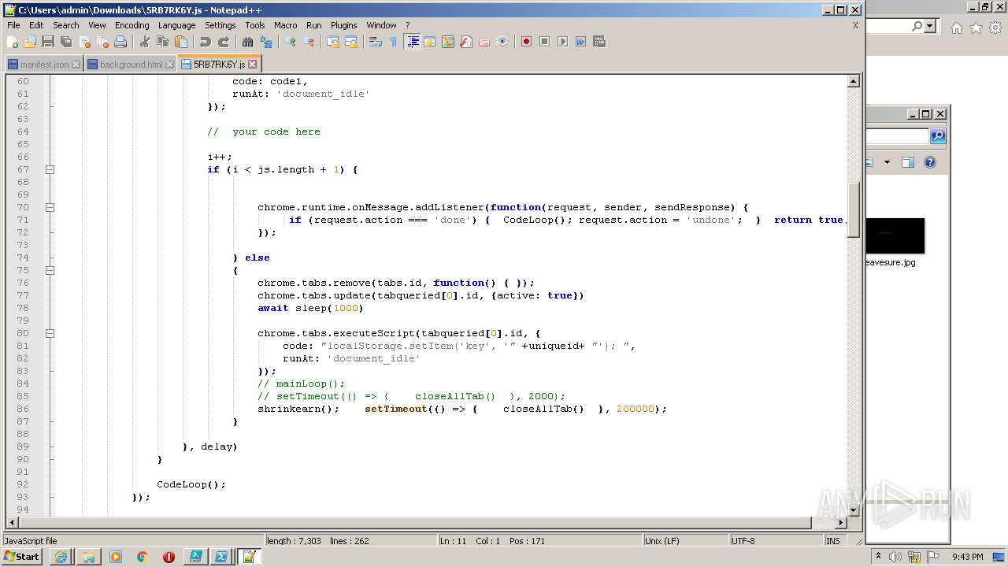This screenshot has height=567, width=1008.
Task: Open the Function List toolbar icon
Action: pos(466,42)
